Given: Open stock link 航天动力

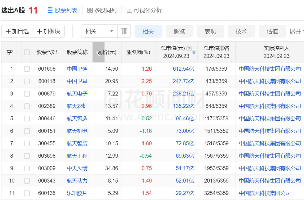Looking at the screenshot, I should coord(77,181).
